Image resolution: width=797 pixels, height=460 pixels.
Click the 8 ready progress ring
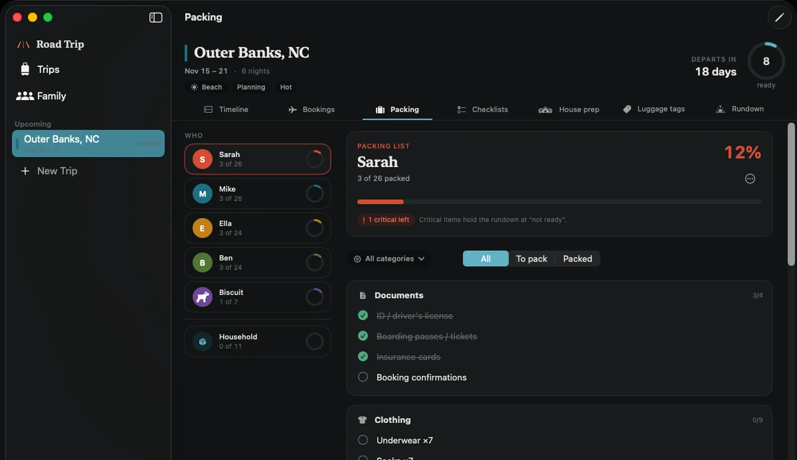766,61
